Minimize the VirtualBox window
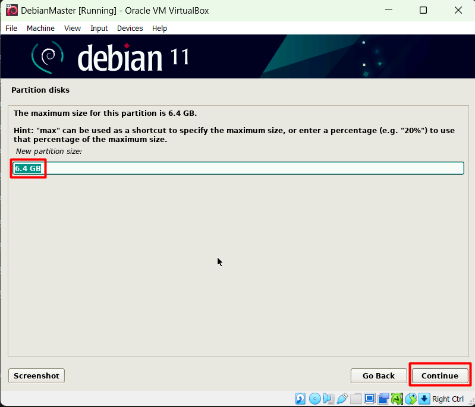 389,10
